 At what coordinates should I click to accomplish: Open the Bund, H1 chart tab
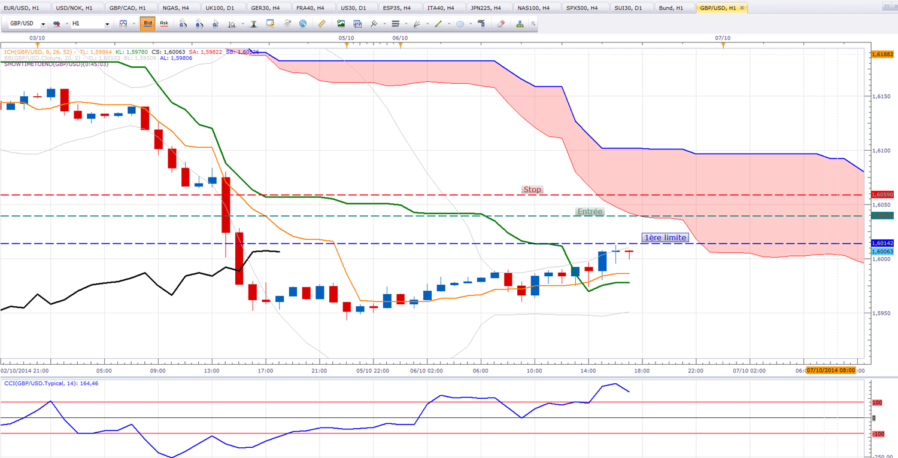pos(675,8)
